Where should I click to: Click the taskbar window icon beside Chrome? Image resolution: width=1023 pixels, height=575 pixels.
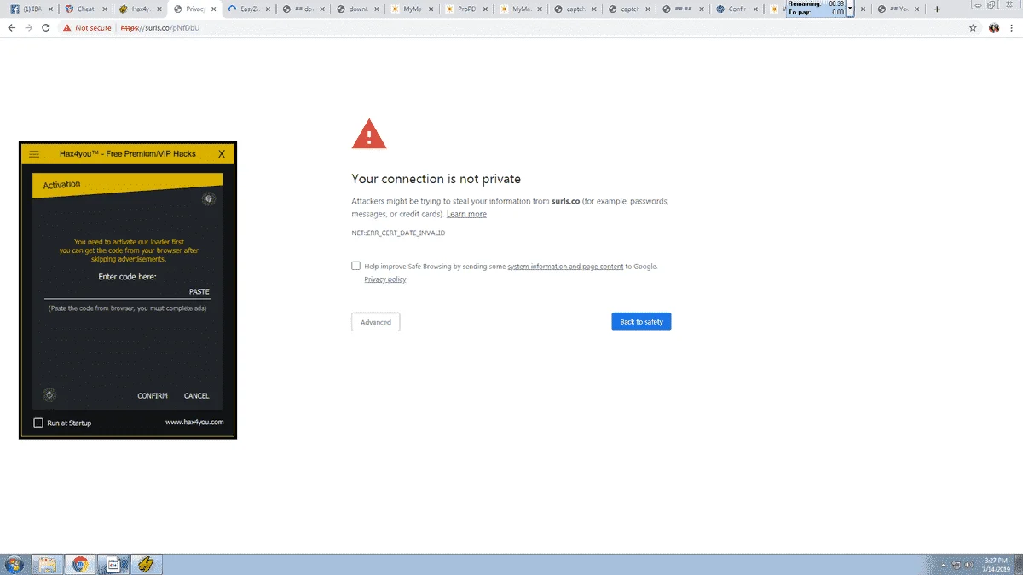click(113, 564)
